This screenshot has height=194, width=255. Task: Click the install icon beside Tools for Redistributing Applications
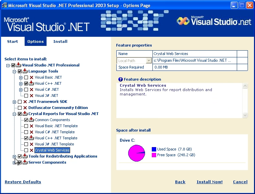(x=25, y=156)
